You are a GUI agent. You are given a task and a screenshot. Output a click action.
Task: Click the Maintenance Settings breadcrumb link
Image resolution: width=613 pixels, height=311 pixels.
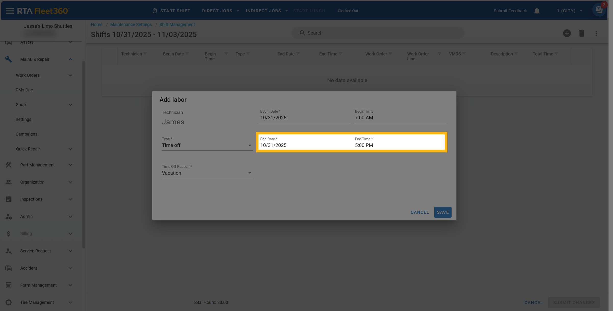(x=131, y=25)
